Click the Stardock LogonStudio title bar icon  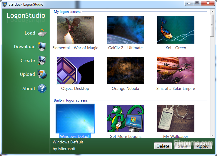pyautogui.click(x=5, y=4)
